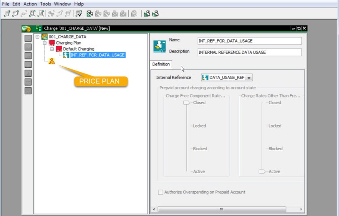Click the checkmark verify toolbar icon
The image size is (339, 216).
79,14
